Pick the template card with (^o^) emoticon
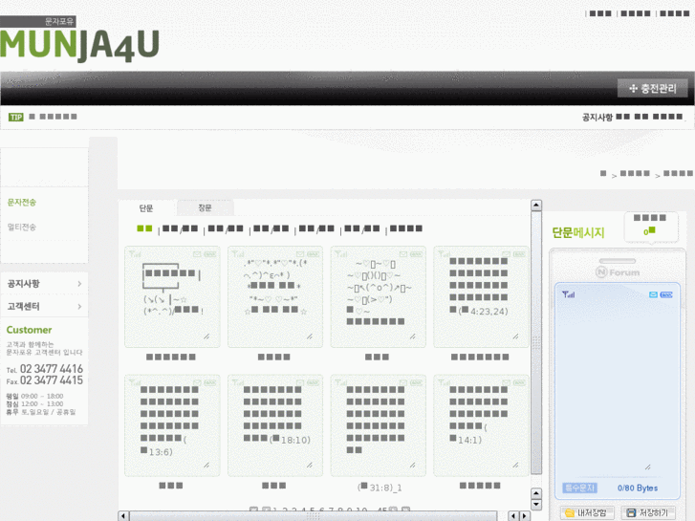695x521 pixels. [x=378, y=296]
